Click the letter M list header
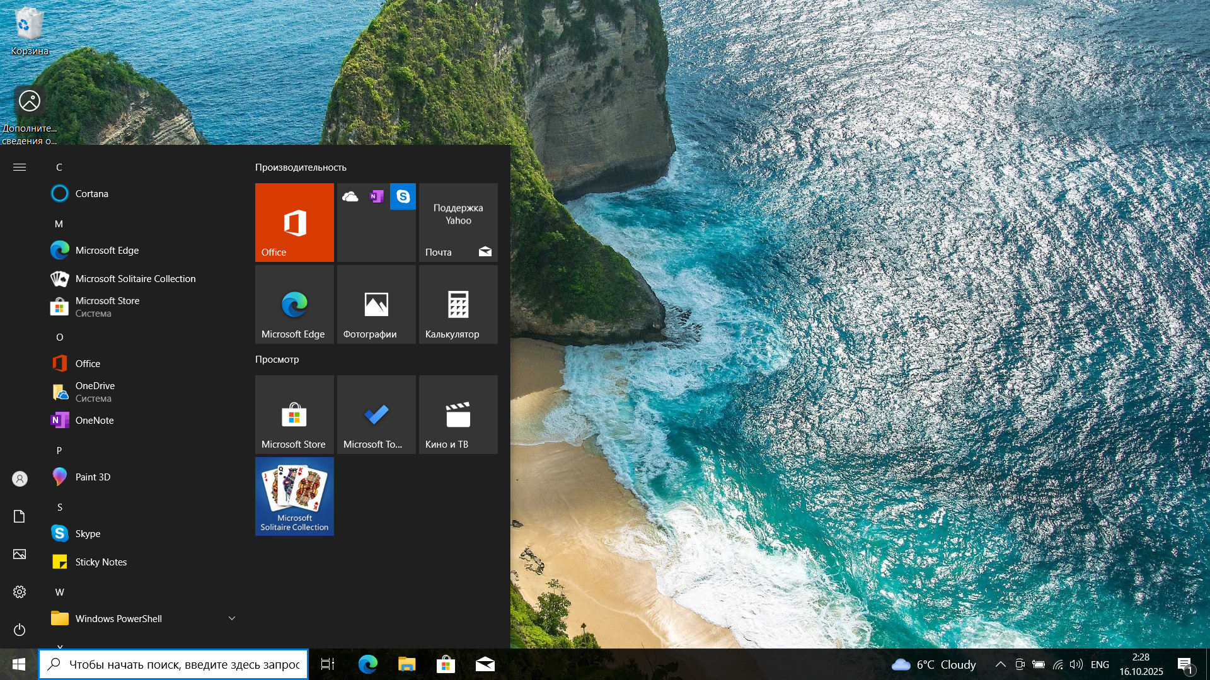Image resolution: width=1210 pixels, height=680 pixels. point(59,224)
